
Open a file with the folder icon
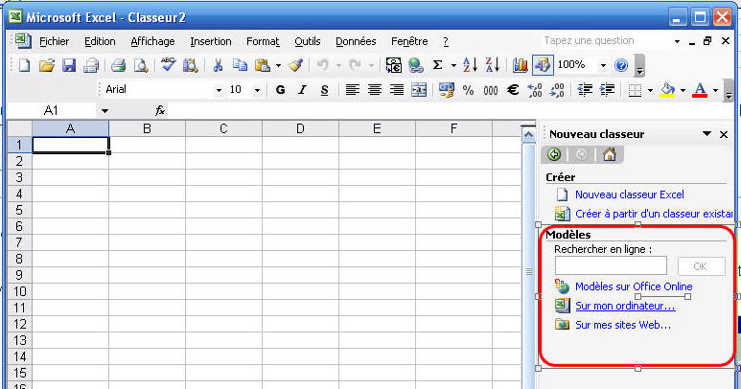46,65
